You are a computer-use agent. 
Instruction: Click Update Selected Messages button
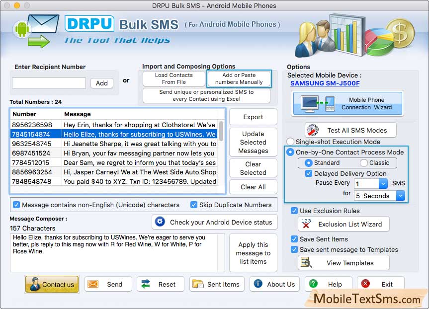[253, 142]
